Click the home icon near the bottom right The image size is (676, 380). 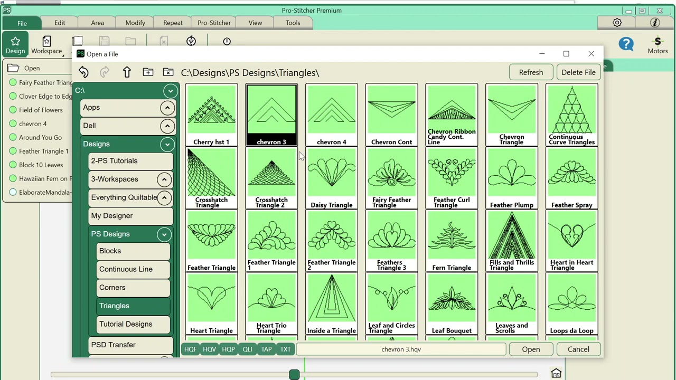(x=556, y=373)
